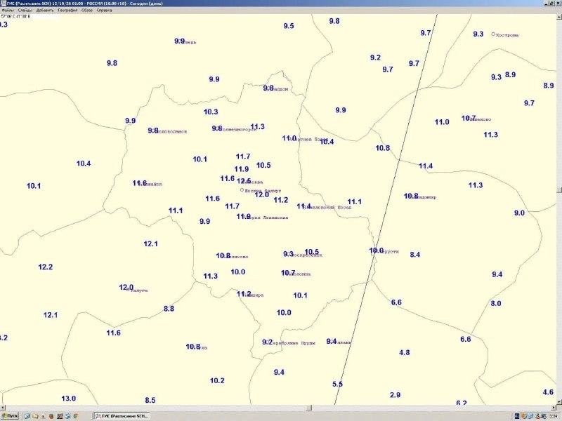562x421 pixels.
Task: Click the map value 2.9
Action: [x=395, y=395]
